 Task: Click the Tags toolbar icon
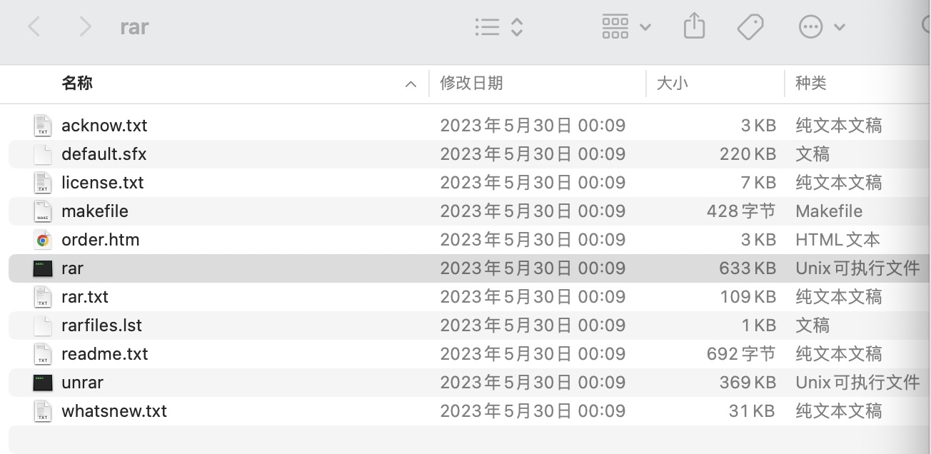point(750,27)
